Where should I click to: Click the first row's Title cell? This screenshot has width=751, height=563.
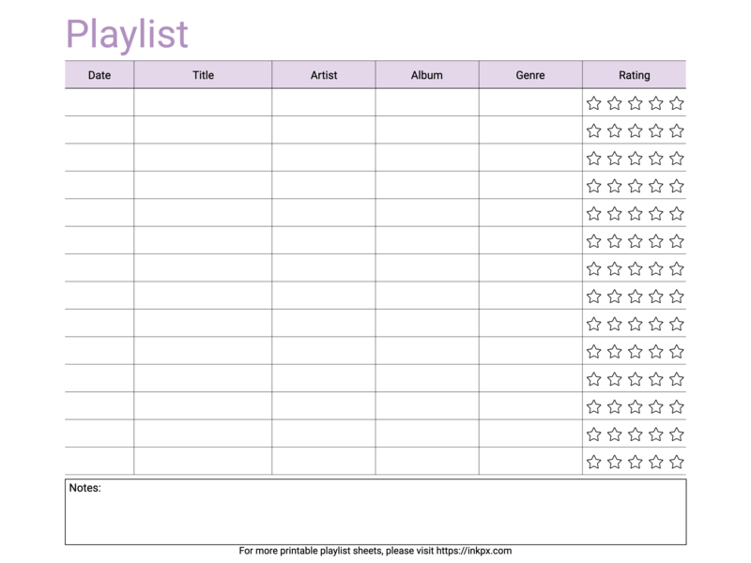[203, 103]
